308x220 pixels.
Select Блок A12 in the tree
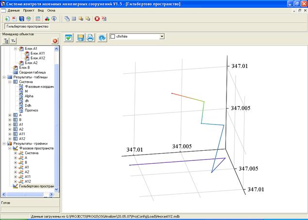(38, 58)
